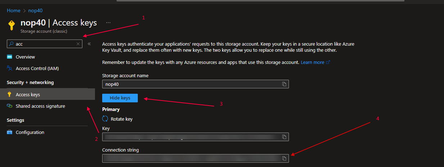Clear the sidebar search text
The height and width of the screenshot is (167, 444).
[x=78, y=44]
